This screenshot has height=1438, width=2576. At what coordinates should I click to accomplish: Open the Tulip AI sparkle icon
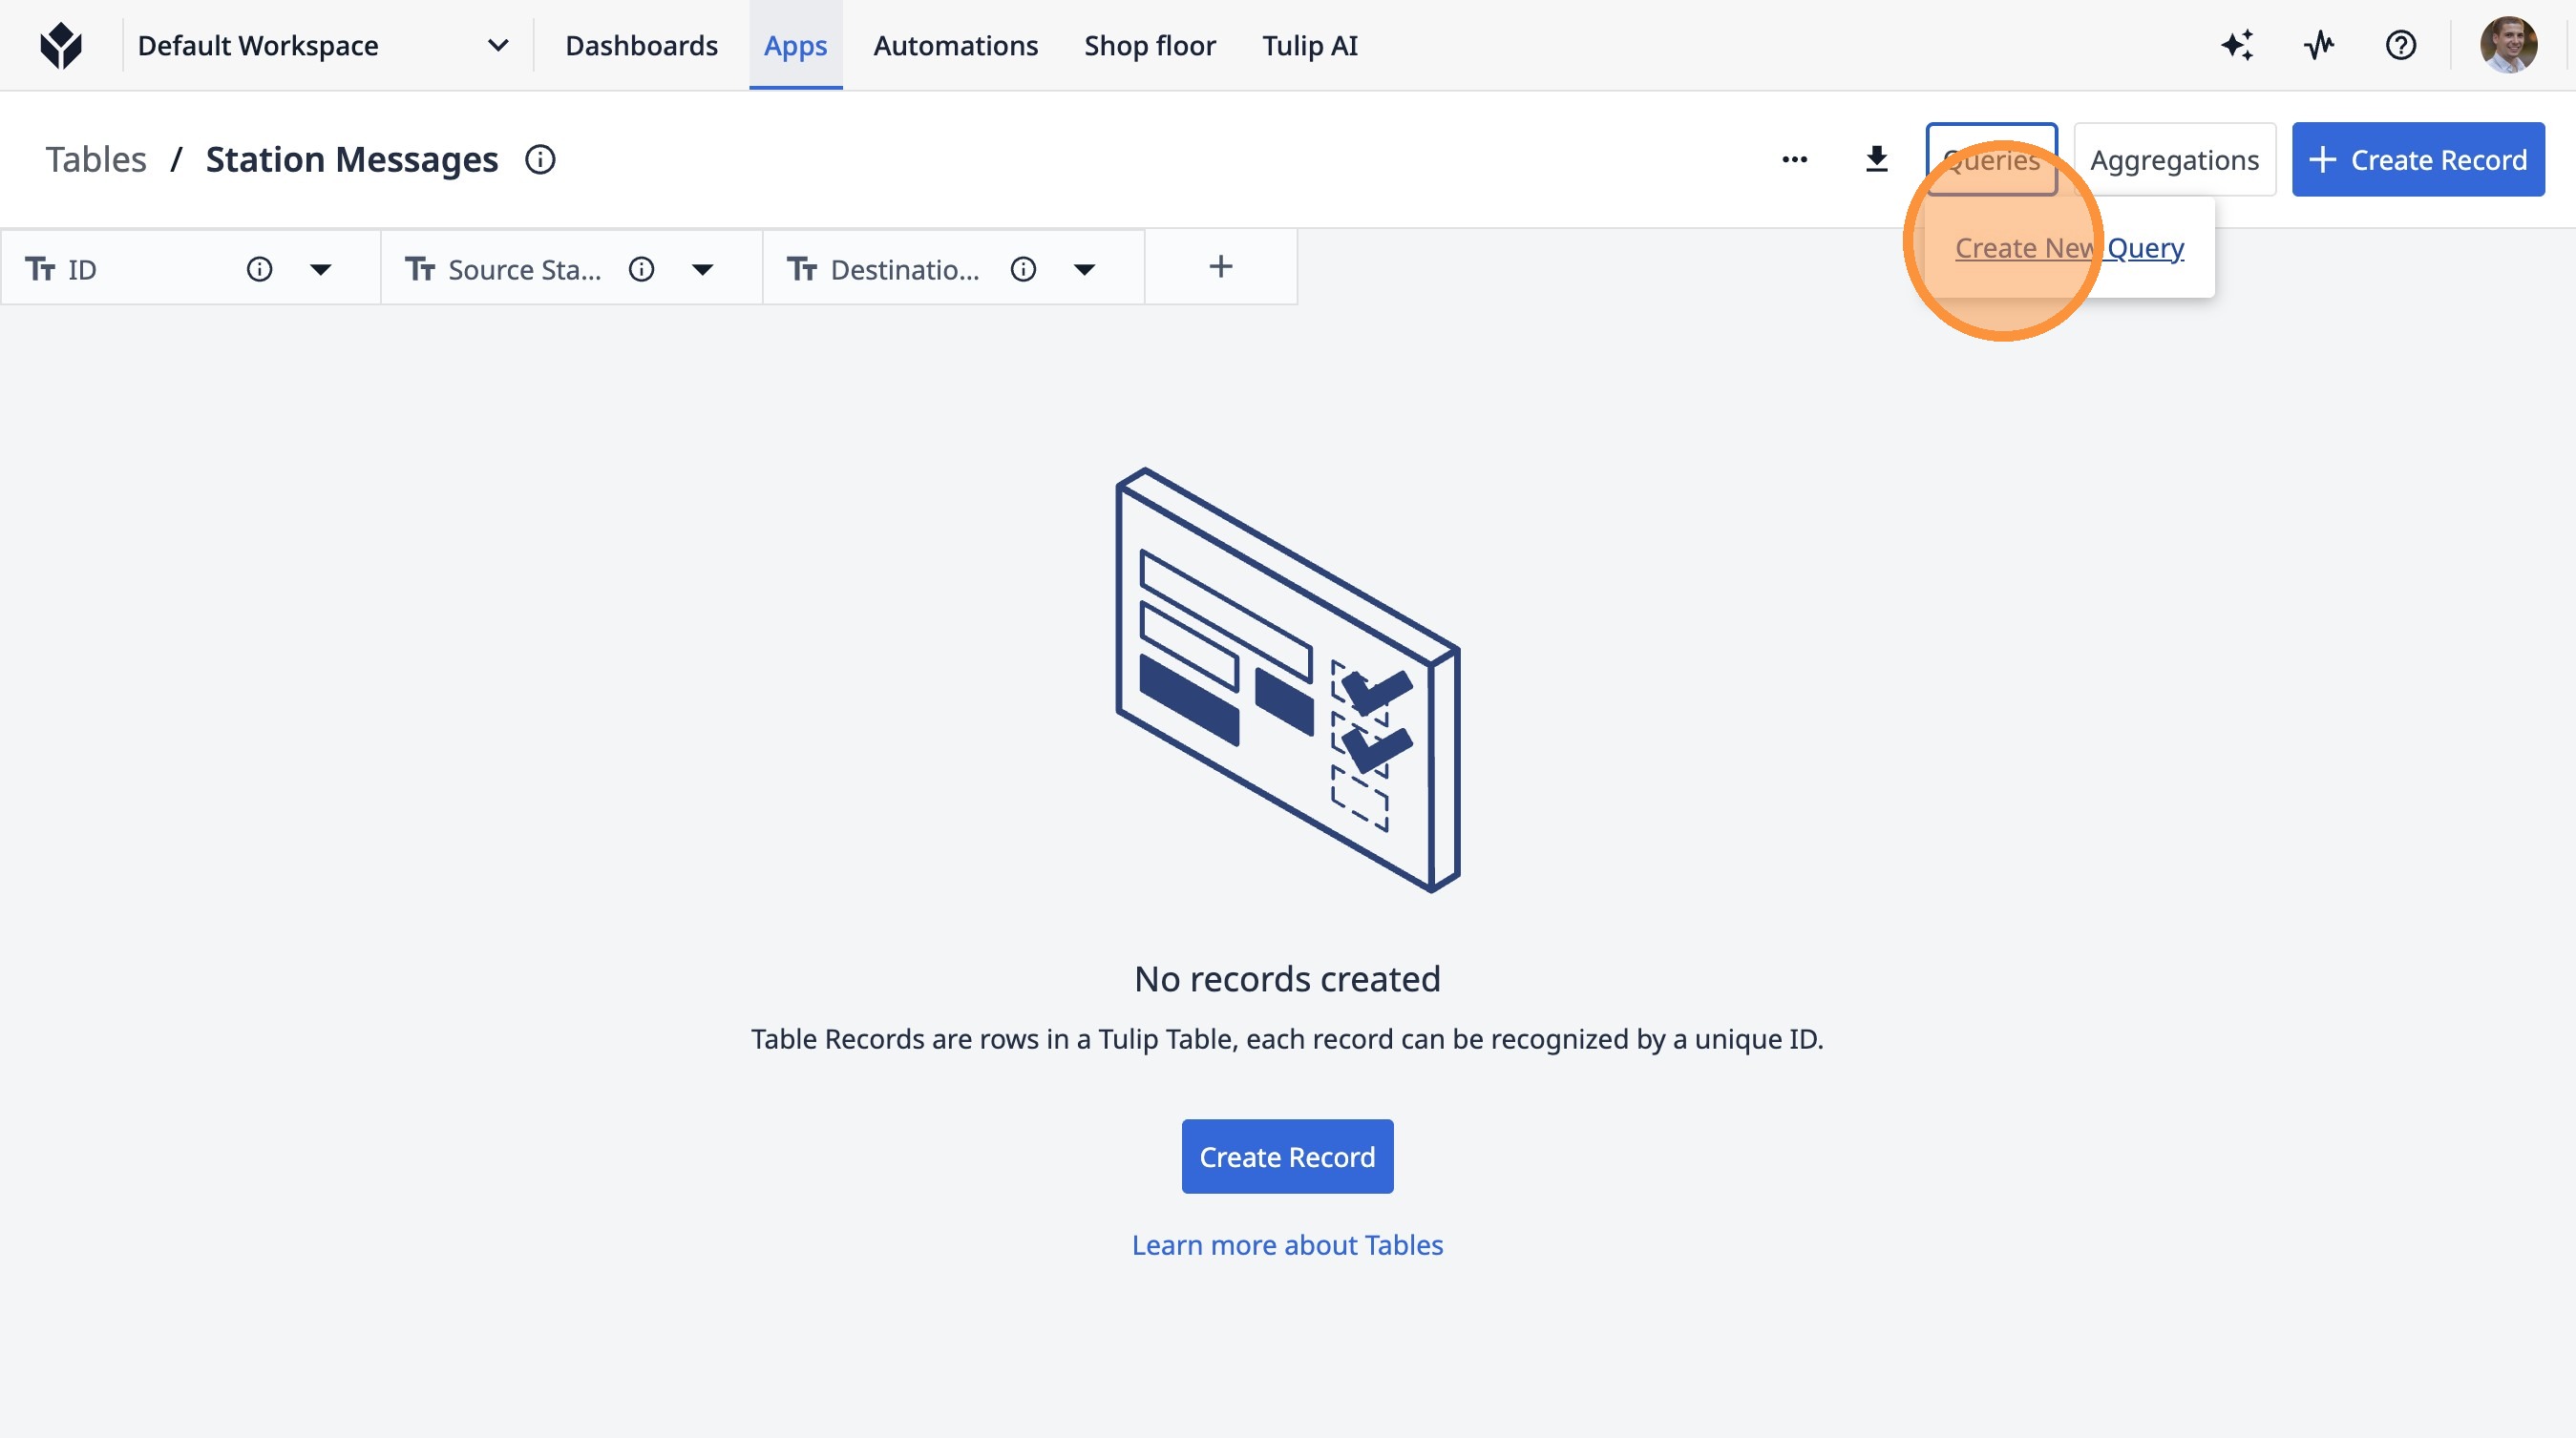click(x=2237, y=46)
